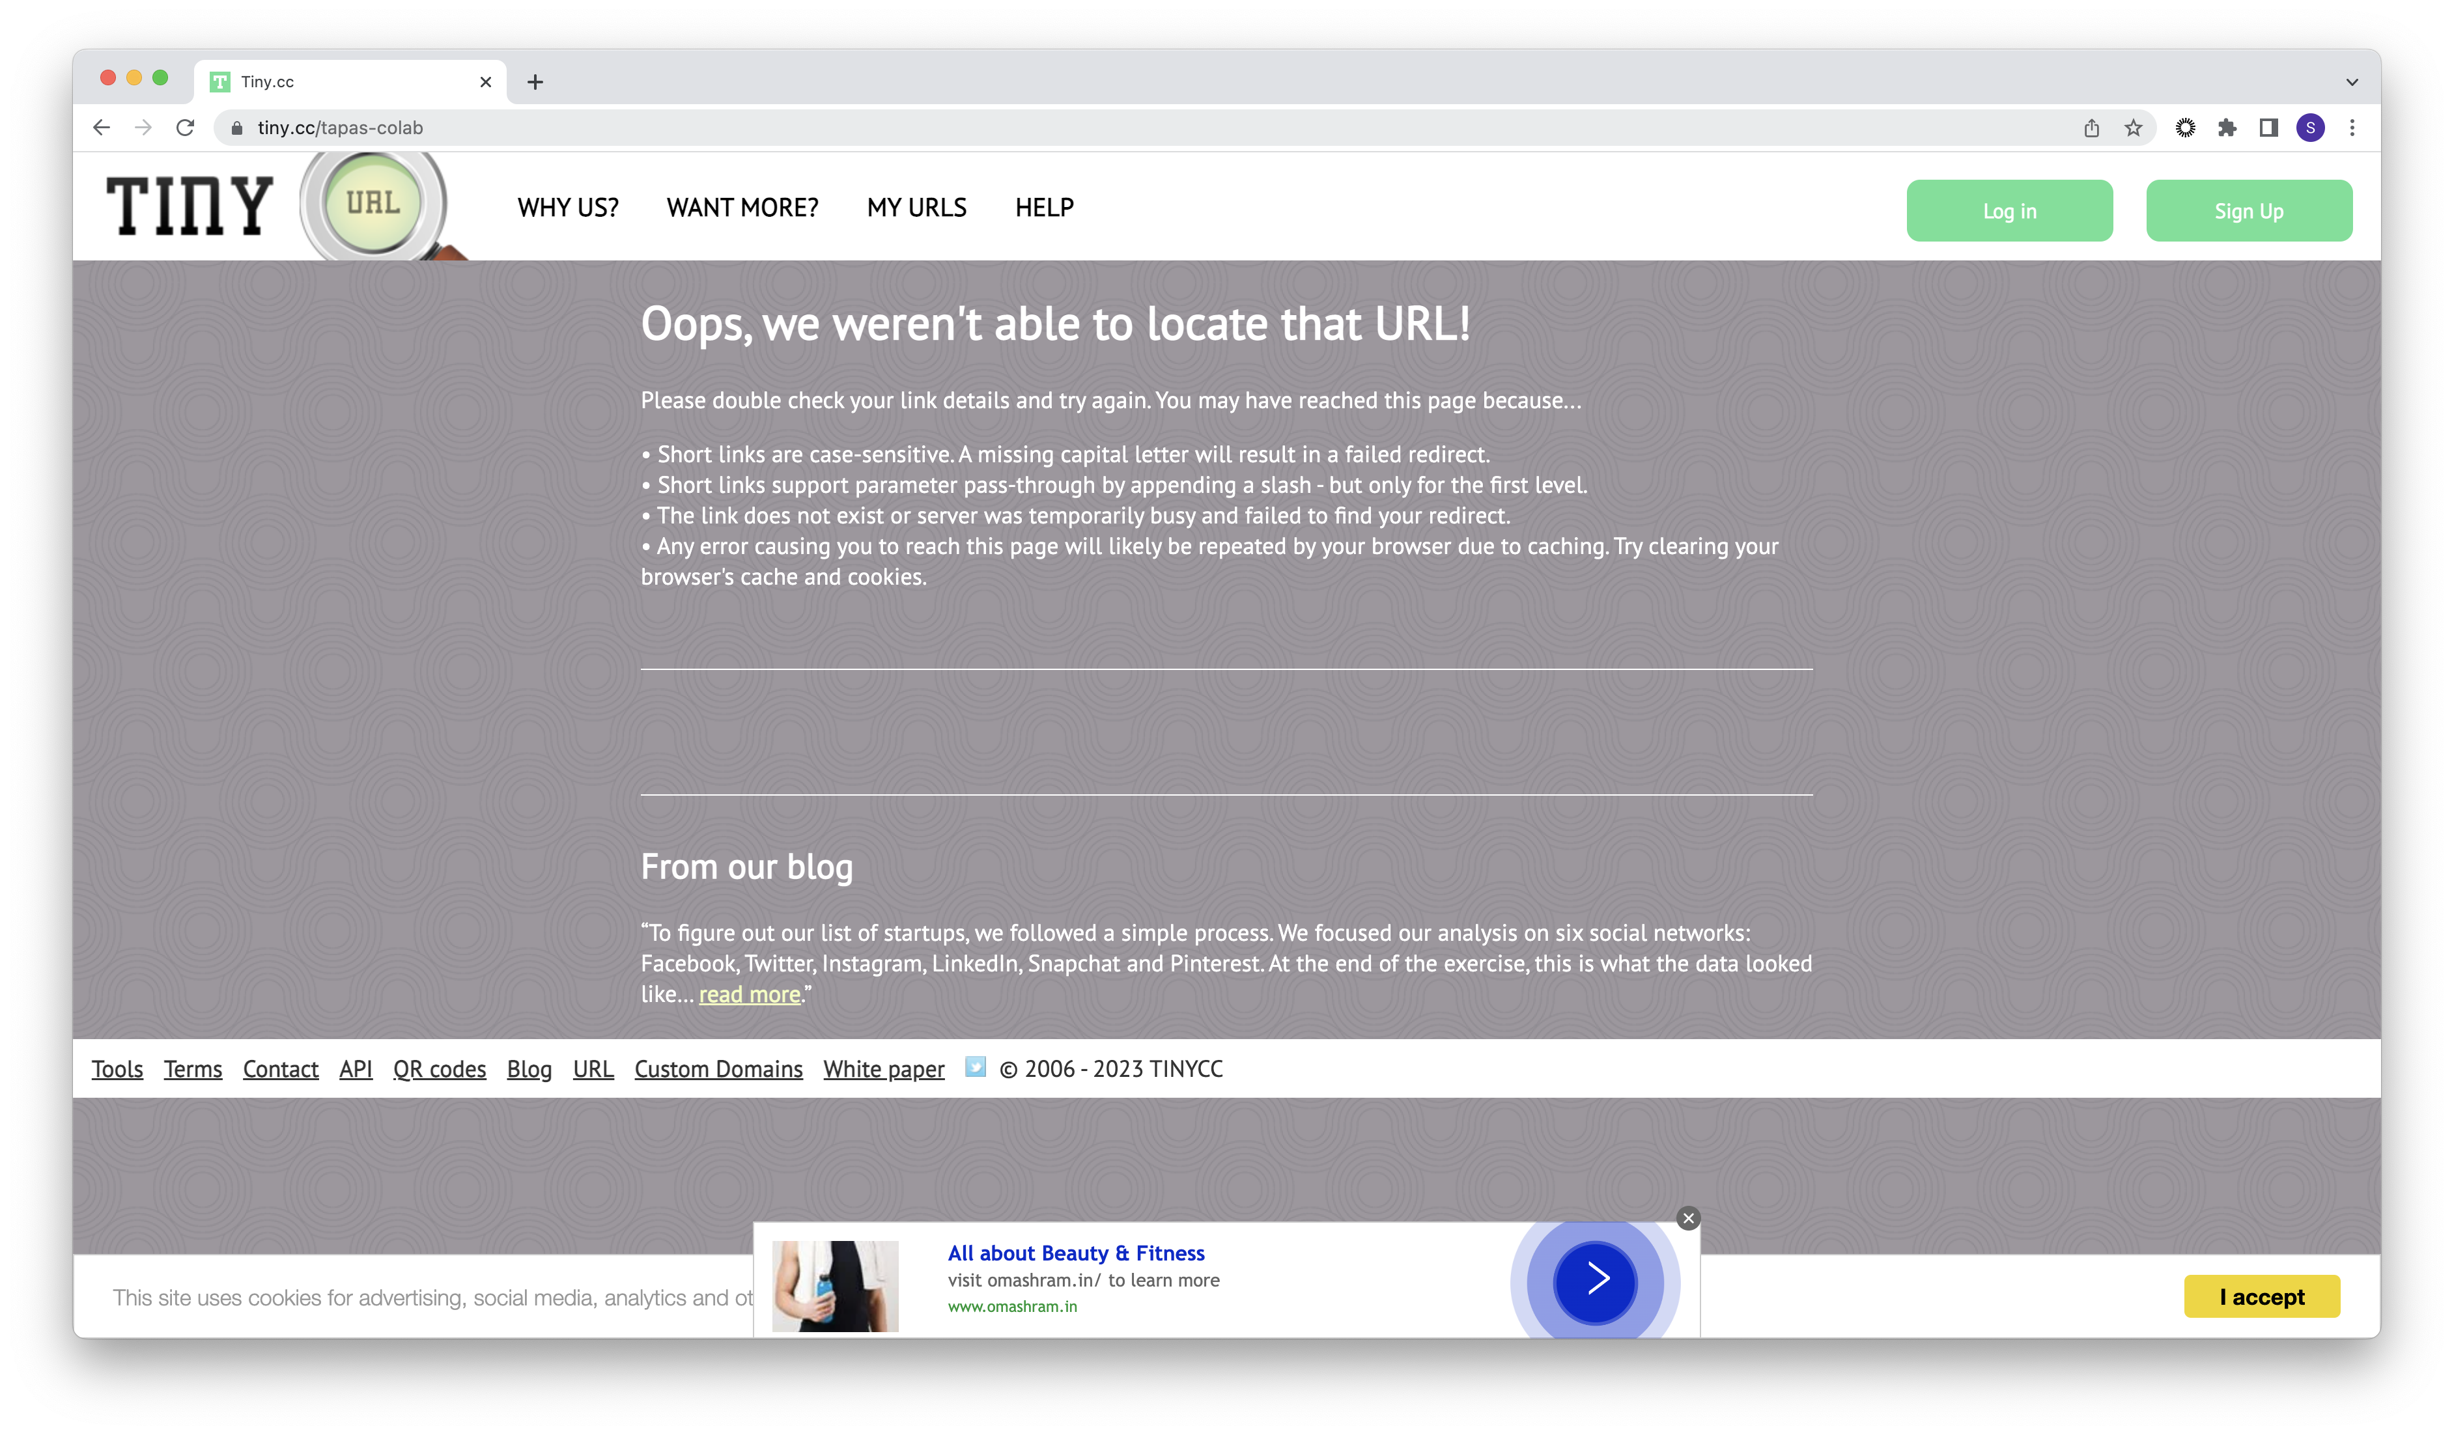Navigate back using the back arrow
Viewport: 2454px width, 1435px height.
[102, 128]
